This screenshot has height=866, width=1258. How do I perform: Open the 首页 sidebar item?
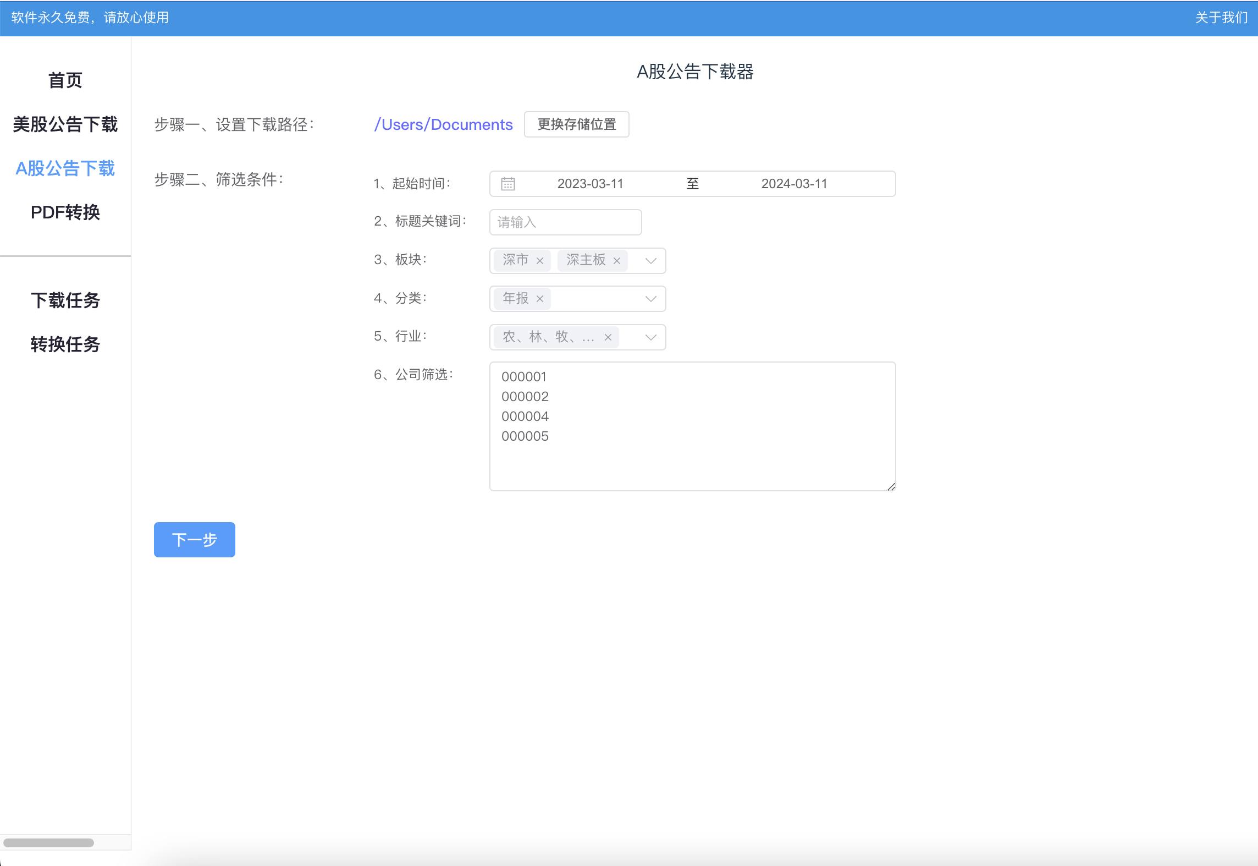65,80
